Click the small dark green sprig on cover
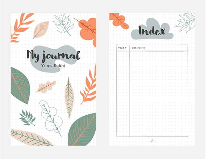 [x=27, y=117]
